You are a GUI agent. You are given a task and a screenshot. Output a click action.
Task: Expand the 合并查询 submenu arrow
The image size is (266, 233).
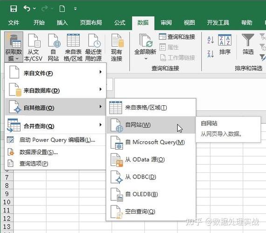(x=101, y=125)
